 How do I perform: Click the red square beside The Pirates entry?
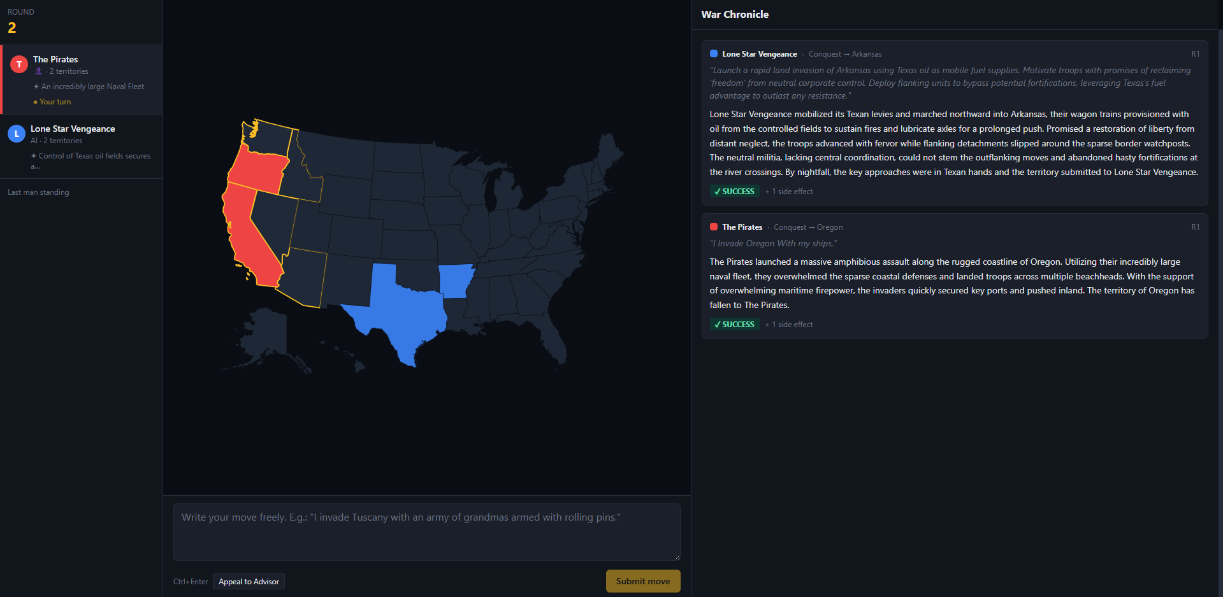pyautogui.click(x=714, y=227)
